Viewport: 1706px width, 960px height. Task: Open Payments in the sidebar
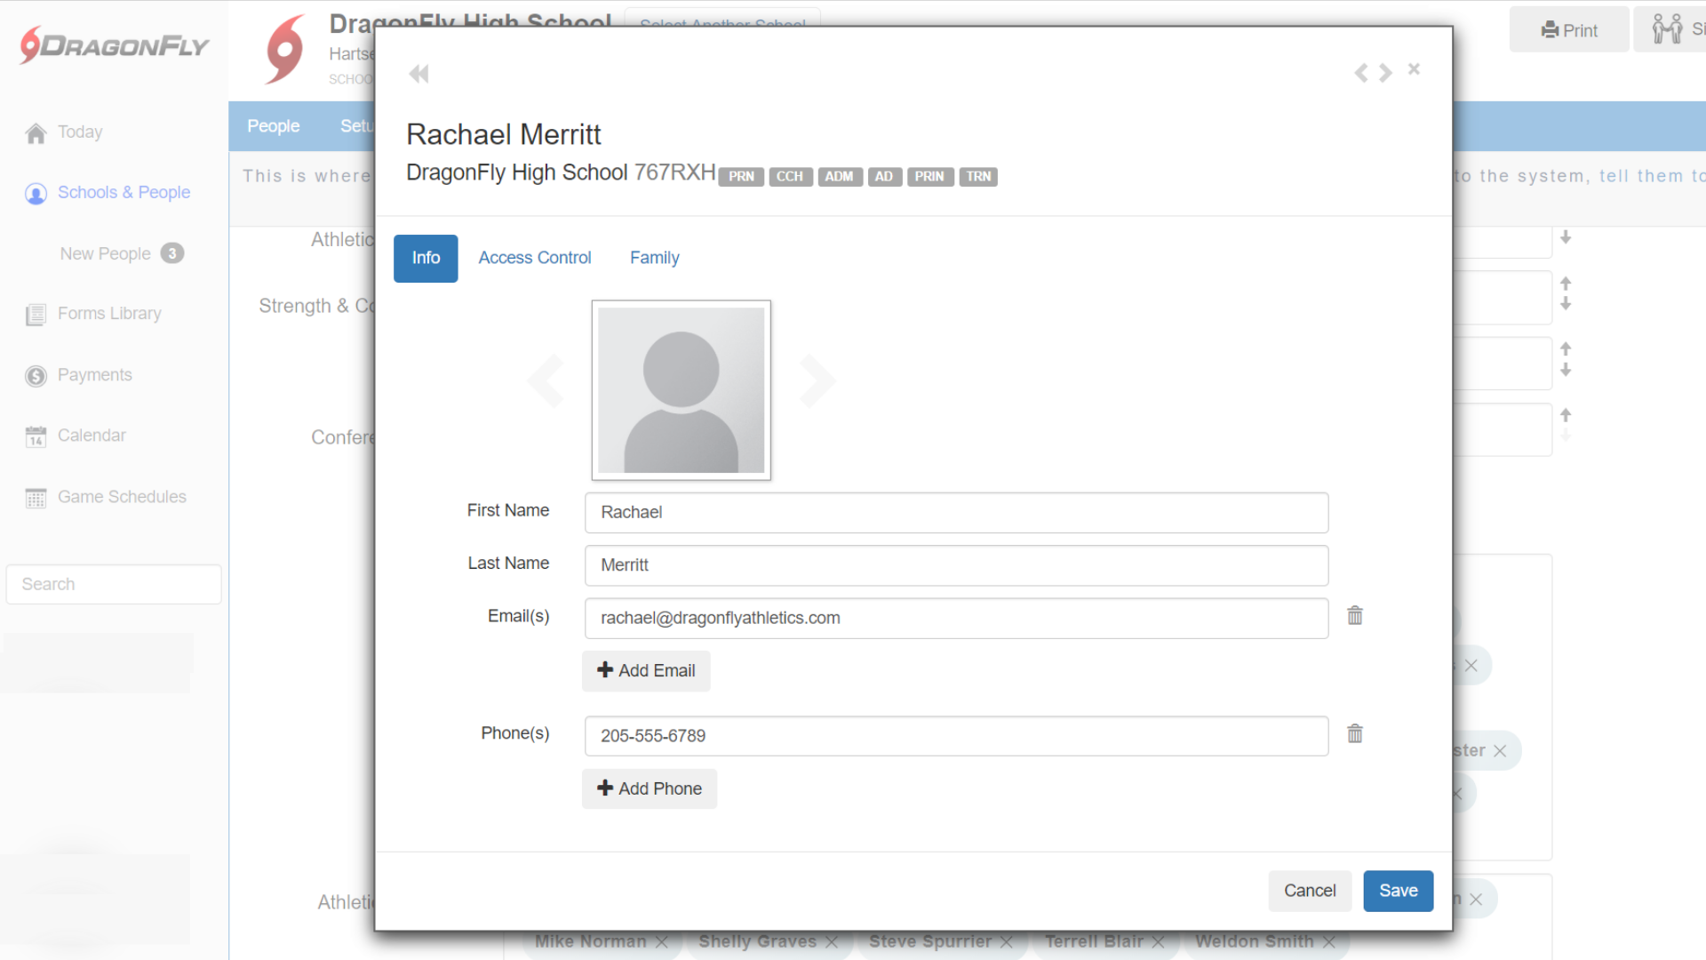click(x=94, y=375)
